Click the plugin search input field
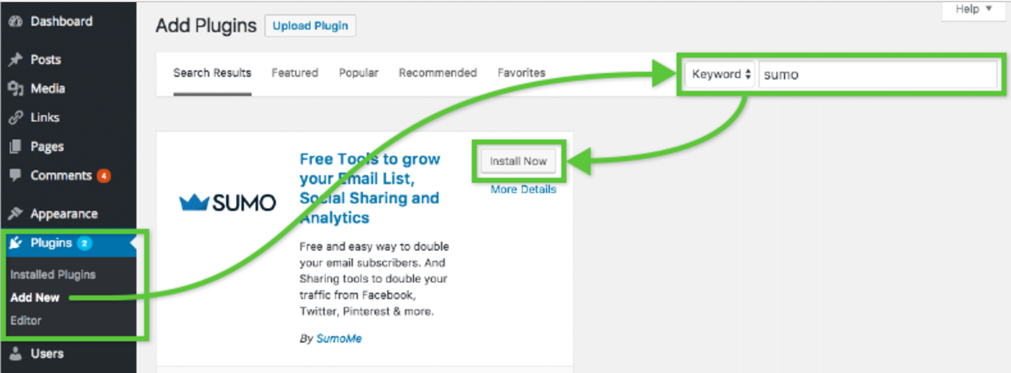Viewport: 1011px width, 373px height. click(x=877, y=75)
